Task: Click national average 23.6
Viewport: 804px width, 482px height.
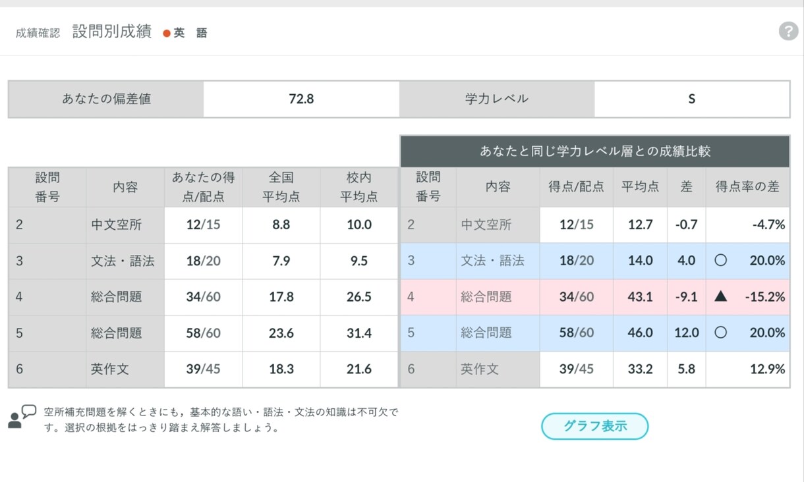Action: click(x=281, y=333)
